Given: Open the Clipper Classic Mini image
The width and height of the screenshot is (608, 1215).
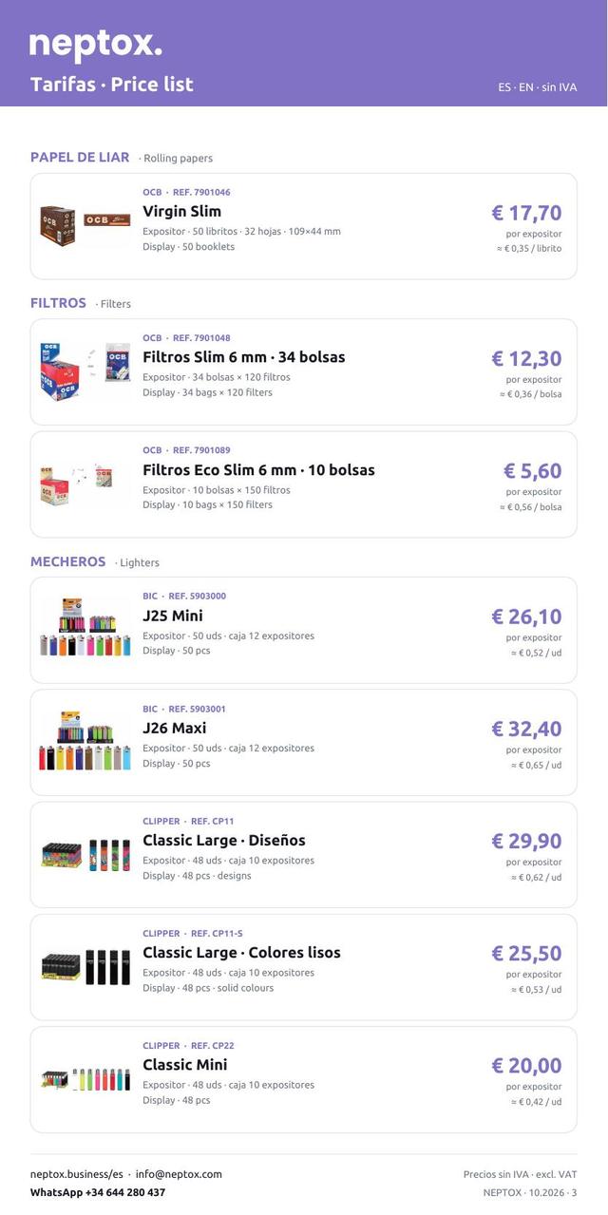Looking at the screenshot, I should tap(85, 1079).
